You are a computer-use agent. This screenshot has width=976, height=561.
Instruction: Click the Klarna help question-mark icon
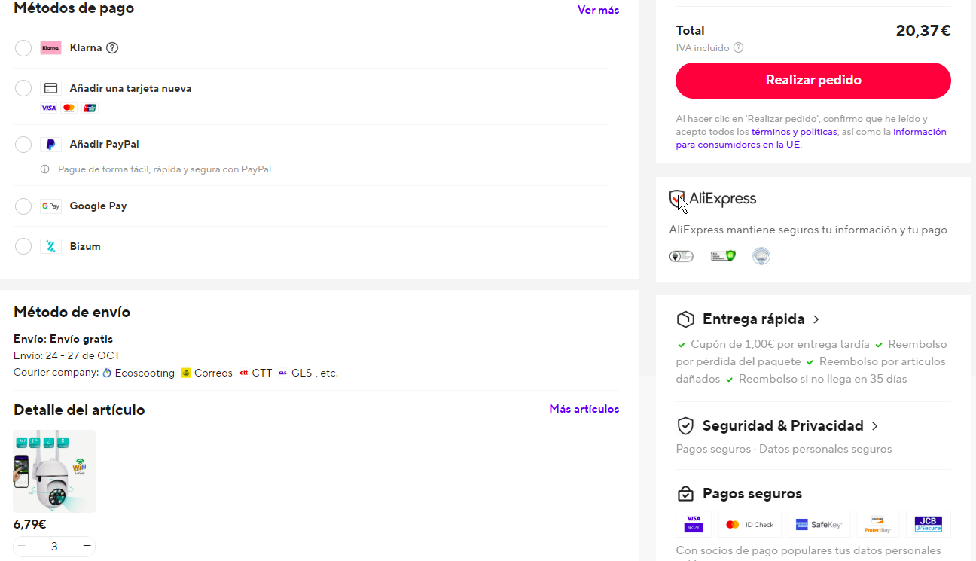pyautogui.click(x=112, y=48)
